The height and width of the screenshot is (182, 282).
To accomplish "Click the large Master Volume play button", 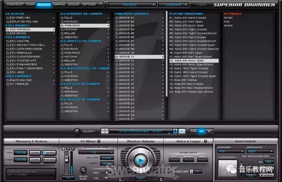I will (x=141, y=161).
